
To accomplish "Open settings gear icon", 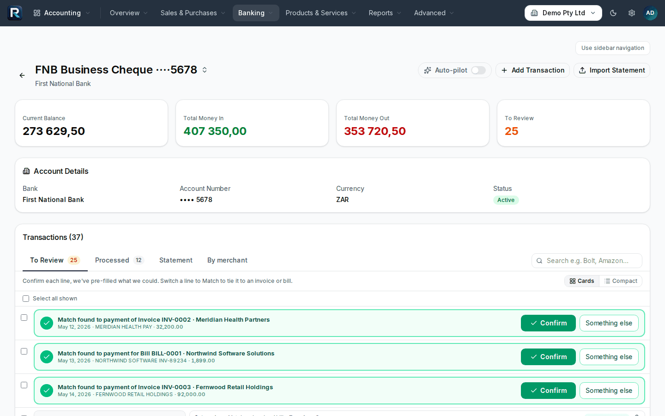I will point(632,13).
